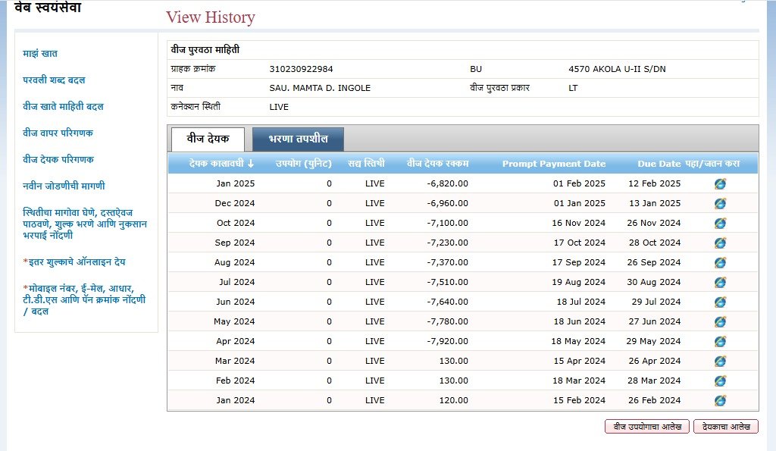Image resolution: width=776 pixels, height=451 pixels.
Task: Click the Jan 2024 bill view icon
Action: click(x=720, y=400)
